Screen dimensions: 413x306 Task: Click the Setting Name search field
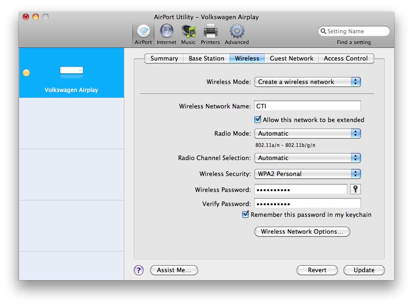354,31
